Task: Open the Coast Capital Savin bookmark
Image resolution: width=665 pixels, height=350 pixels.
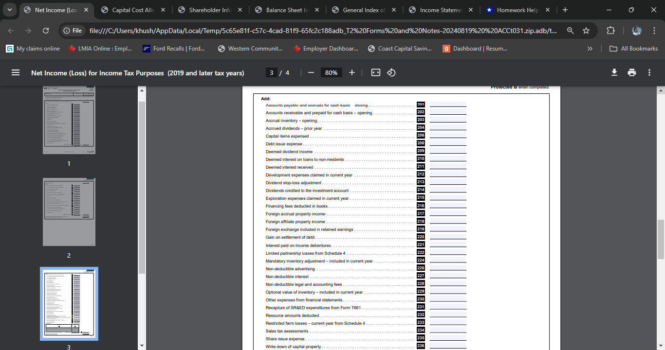Action: [400, 49]
